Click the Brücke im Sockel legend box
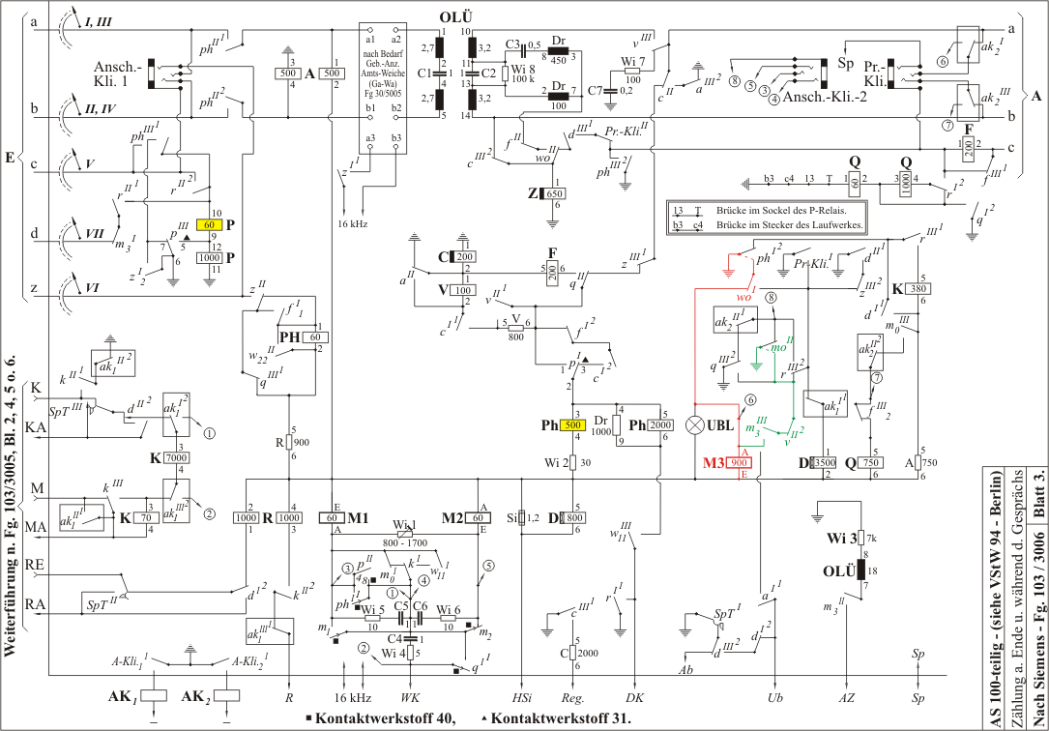This screenshot has height=731, width=1049. click(x=767, y=218)
